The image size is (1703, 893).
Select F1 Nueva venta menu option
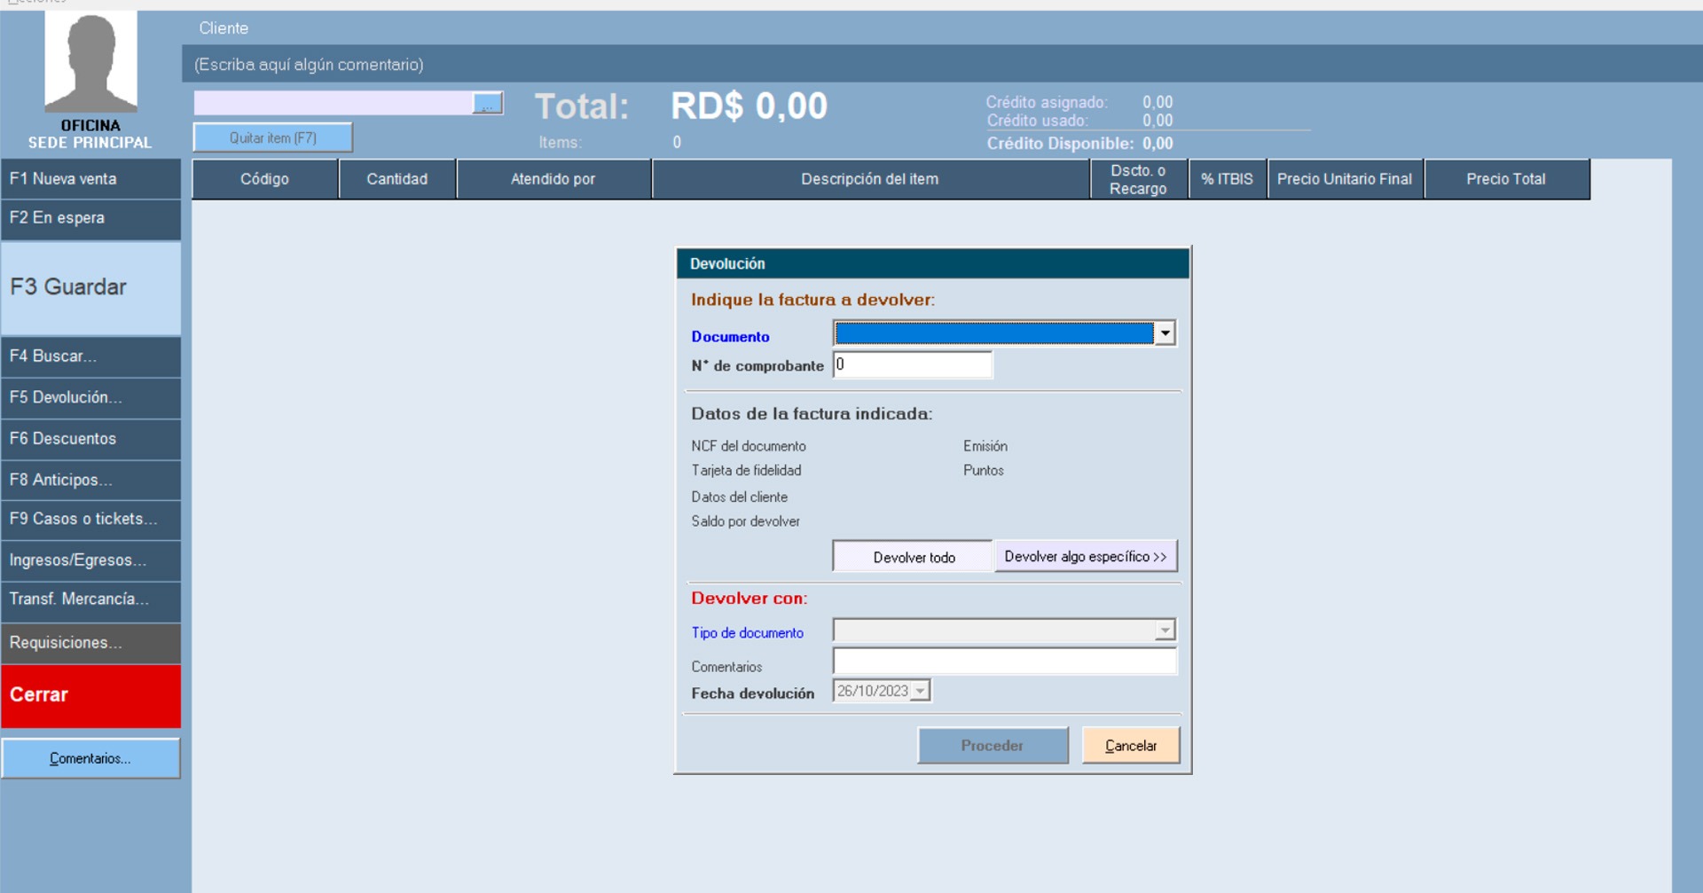90,179
